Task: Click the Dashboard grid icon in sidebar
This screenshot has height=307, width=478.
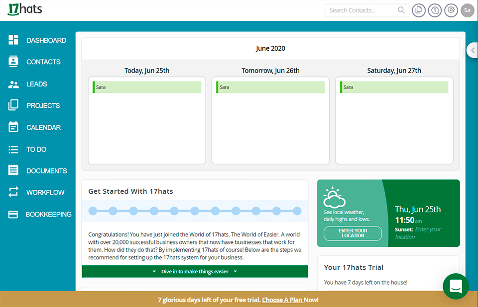Action: [13, 40]
